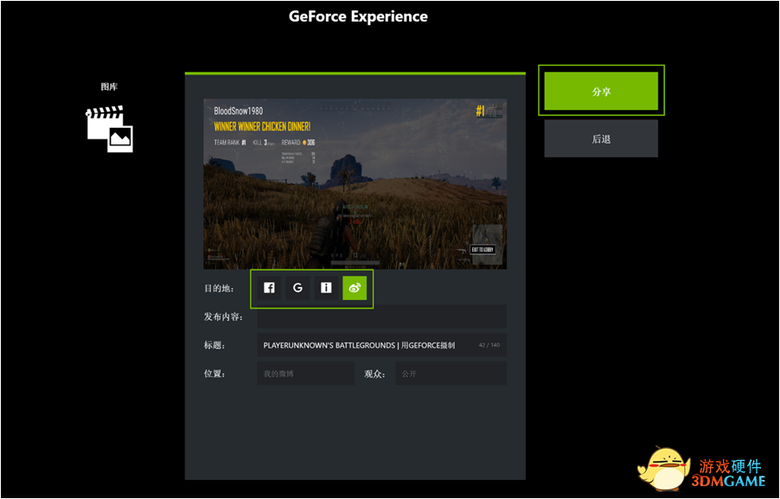Choose Google as the share destination
This screenshot has height=499, width=780.
(297, 288)
